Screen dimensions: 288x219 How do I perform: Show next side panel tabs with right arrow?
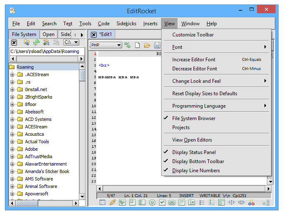point(82,35)
